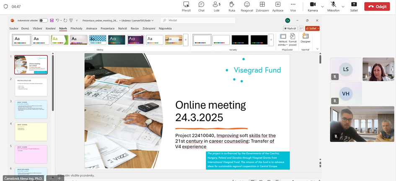This screenshot has height=181, width=396.
Task: Open Designer in the PowerPoint ribbon
Action: click(x=305, y=38)
